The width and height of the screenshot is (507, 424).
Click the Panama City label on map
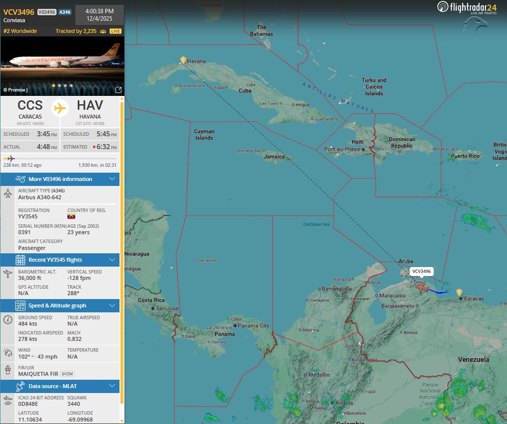tap(253, 325)
